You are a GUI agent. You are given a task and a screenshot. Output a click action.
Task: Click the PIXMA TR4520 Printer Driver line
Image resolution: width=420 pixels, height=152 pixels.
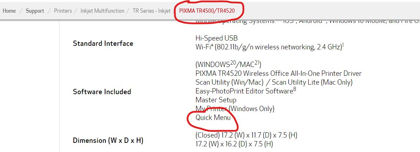click(278, 73)
